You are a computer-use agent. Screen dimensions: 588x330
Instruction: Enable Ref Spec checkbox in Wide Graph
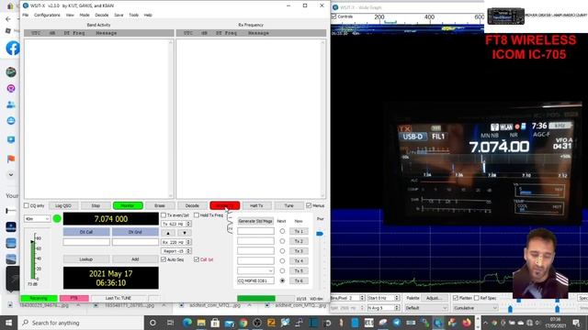(x=476, y=298)
